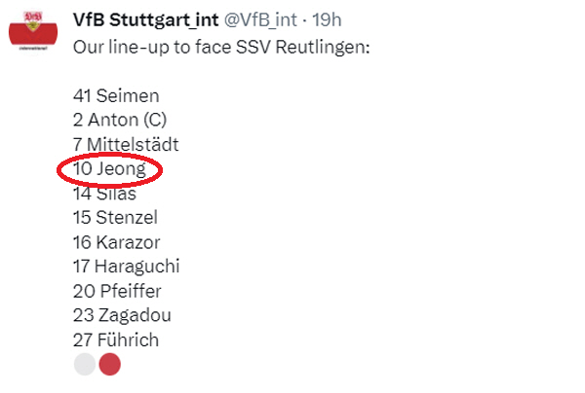Select the 15 Stenzel entry

pos(115,217)
